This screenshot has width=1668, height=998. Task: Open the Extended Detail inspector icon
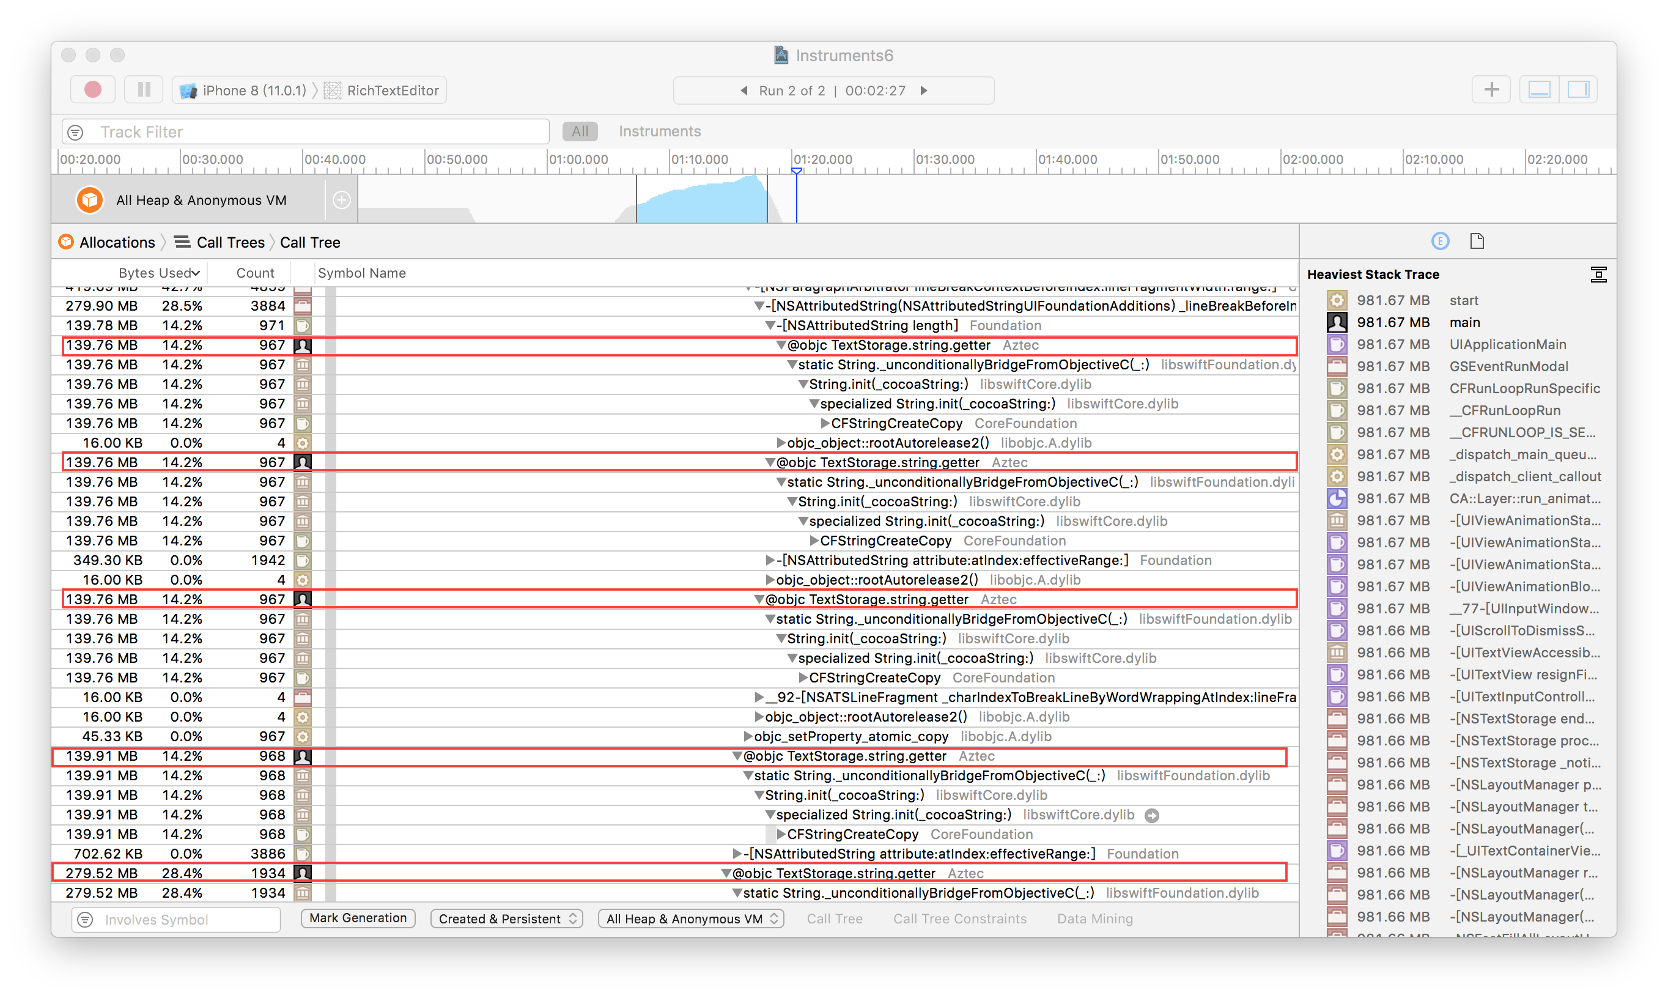pyautogui.click(x=1439, y=242)
